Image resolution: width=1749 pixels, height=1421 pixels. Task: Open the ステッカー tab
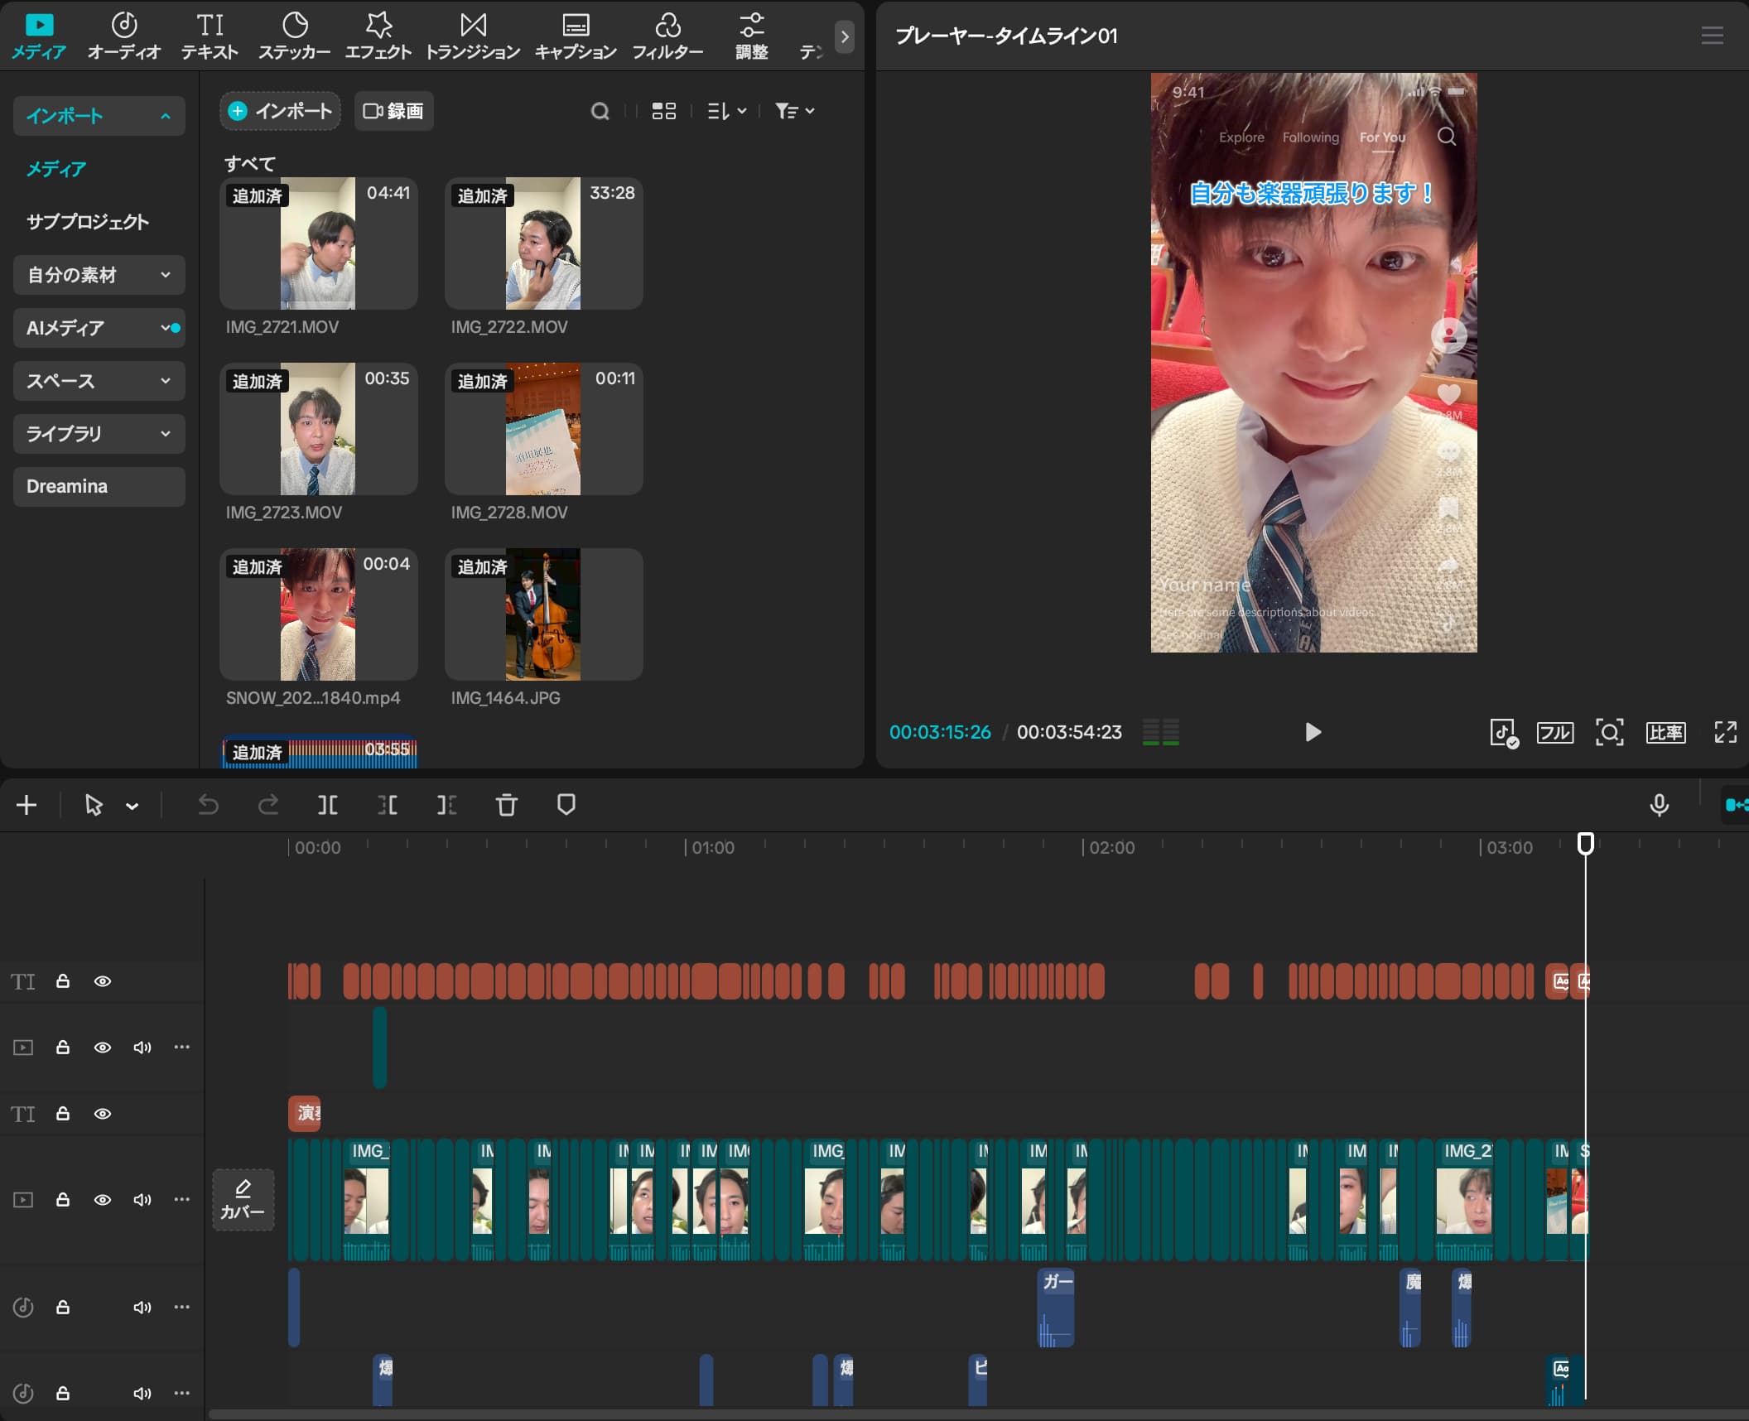(295, 36)
